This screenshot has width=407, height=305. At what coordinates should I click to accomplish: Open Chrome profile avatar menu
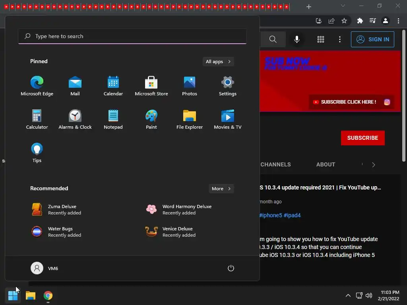pos(386,21)
